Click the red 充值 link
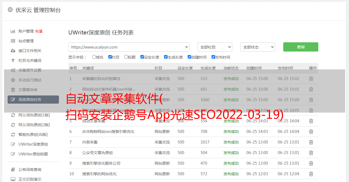Screen dimensions: 349x182 point(39,31)
